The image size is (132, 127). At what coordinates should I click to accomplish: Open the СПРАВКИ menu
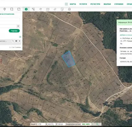coord(119,4)
